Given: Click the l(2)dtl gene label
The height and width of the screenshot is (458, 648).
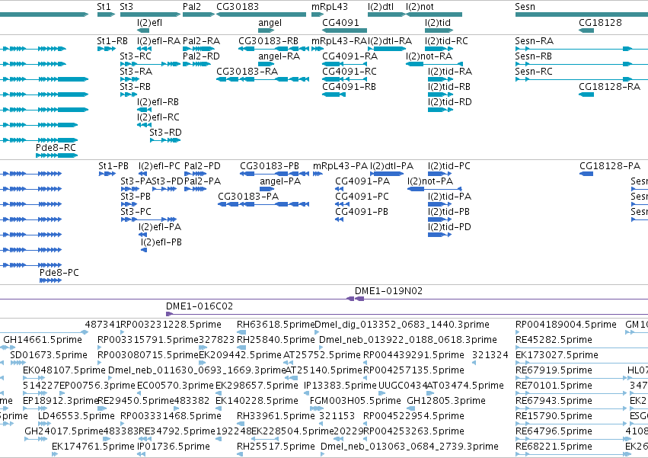Looking at the screenshot, I should click(x=381, y=7).
